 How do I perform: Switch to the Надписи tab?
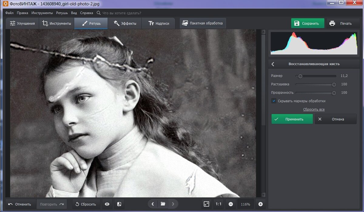pyautogui.click(x=159, y=23)
